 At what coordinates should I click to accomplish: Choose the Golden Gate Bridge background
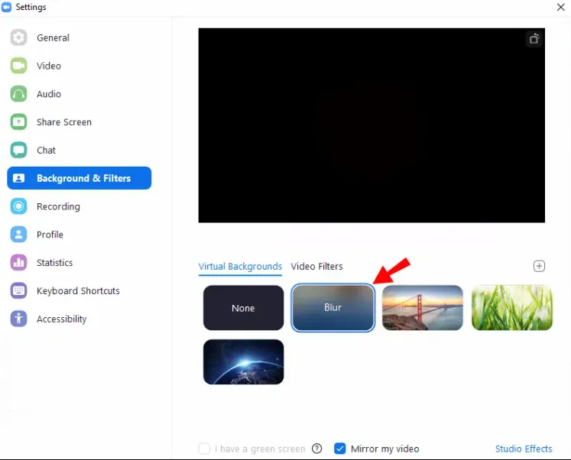[423, 307]
